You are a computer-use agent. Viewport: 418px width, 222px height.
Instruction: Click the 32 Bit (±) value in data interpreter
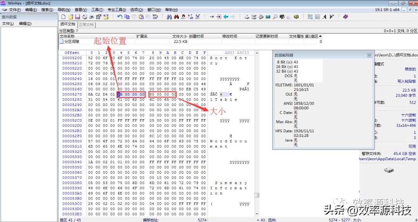pyautogui.click(x=296, y=72)
